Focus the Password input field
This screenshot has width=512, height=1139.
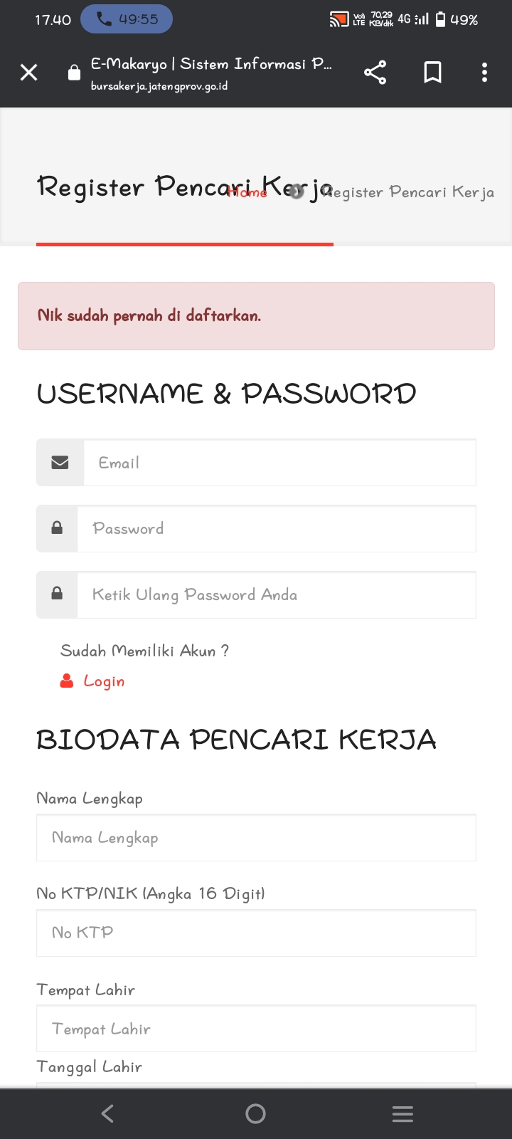[277, 528]
